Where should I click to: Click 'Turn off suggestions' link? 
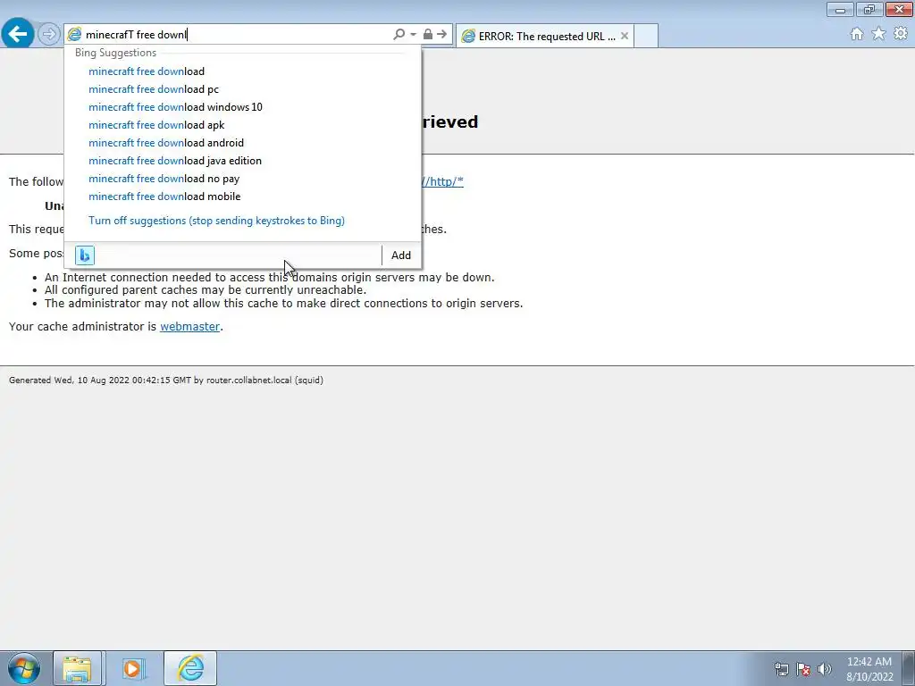[216, 221]
